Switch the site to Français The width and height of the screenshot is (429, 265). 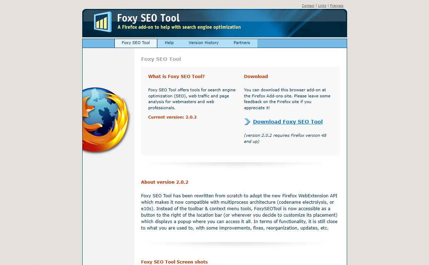(x=336, y=6)
